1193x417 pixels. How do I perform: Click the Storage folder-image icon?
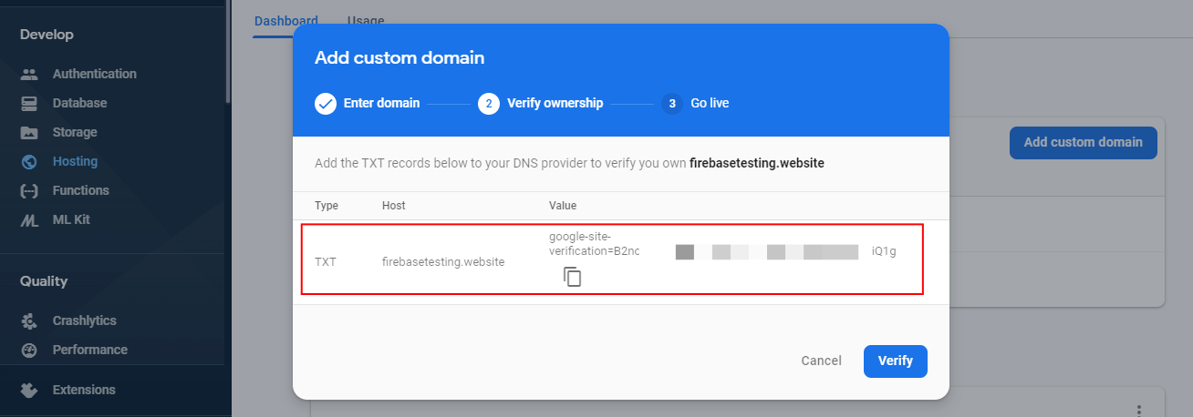(29, 132)
